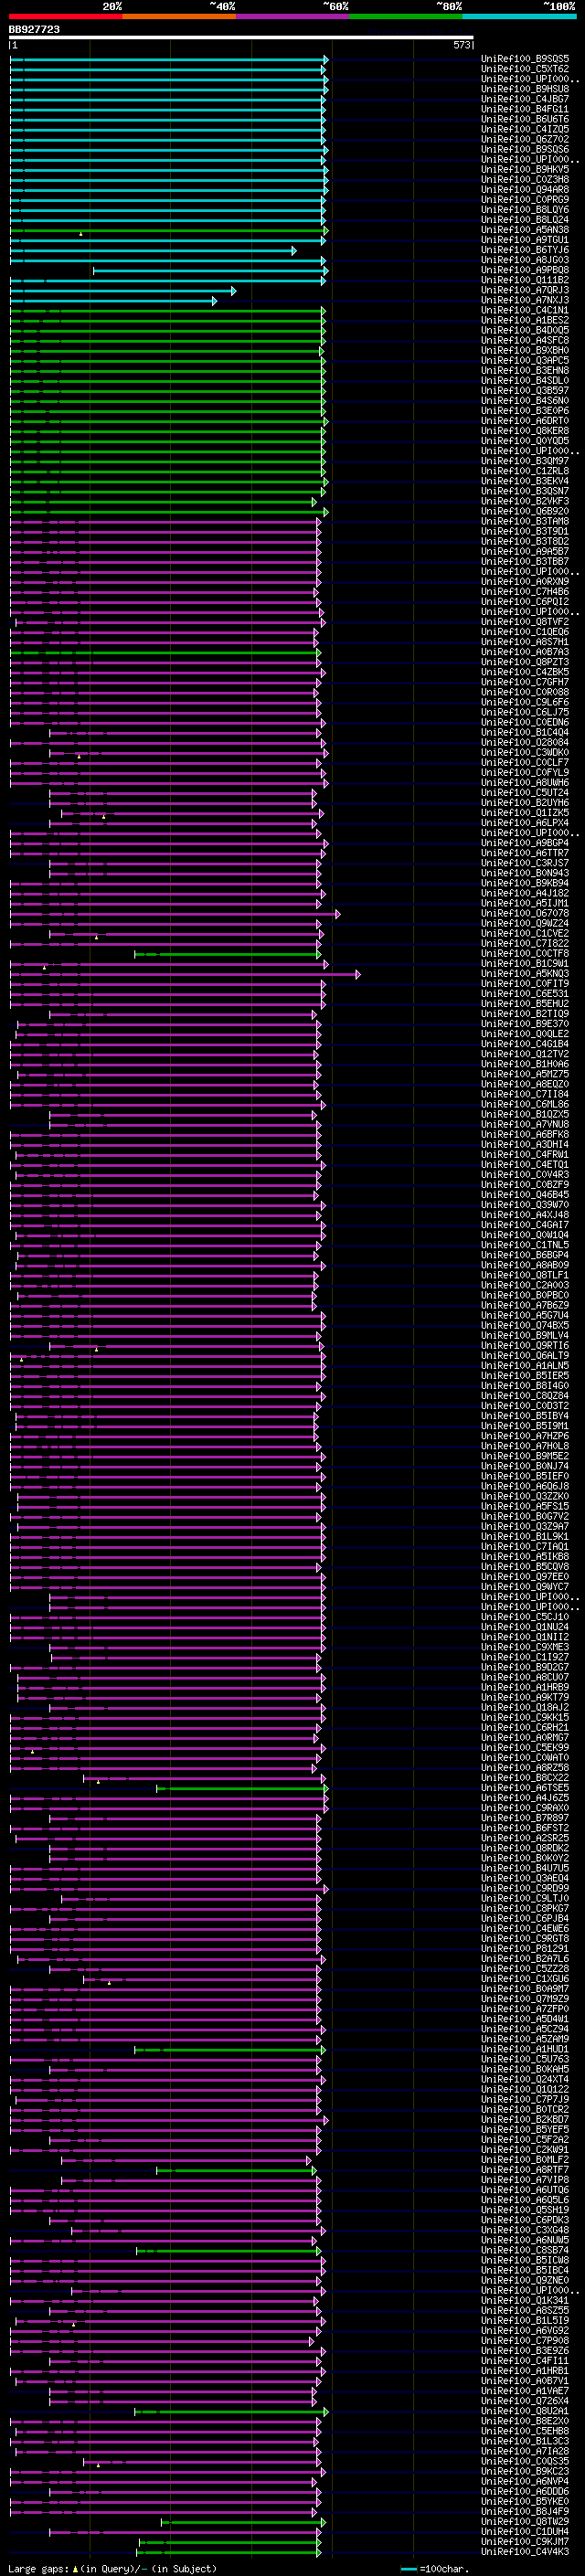Select the UniRef100_A7NXJ3 row label
Image resolution: width=585 pixels, height=2576 pixels.
click(x=525, y=300)
